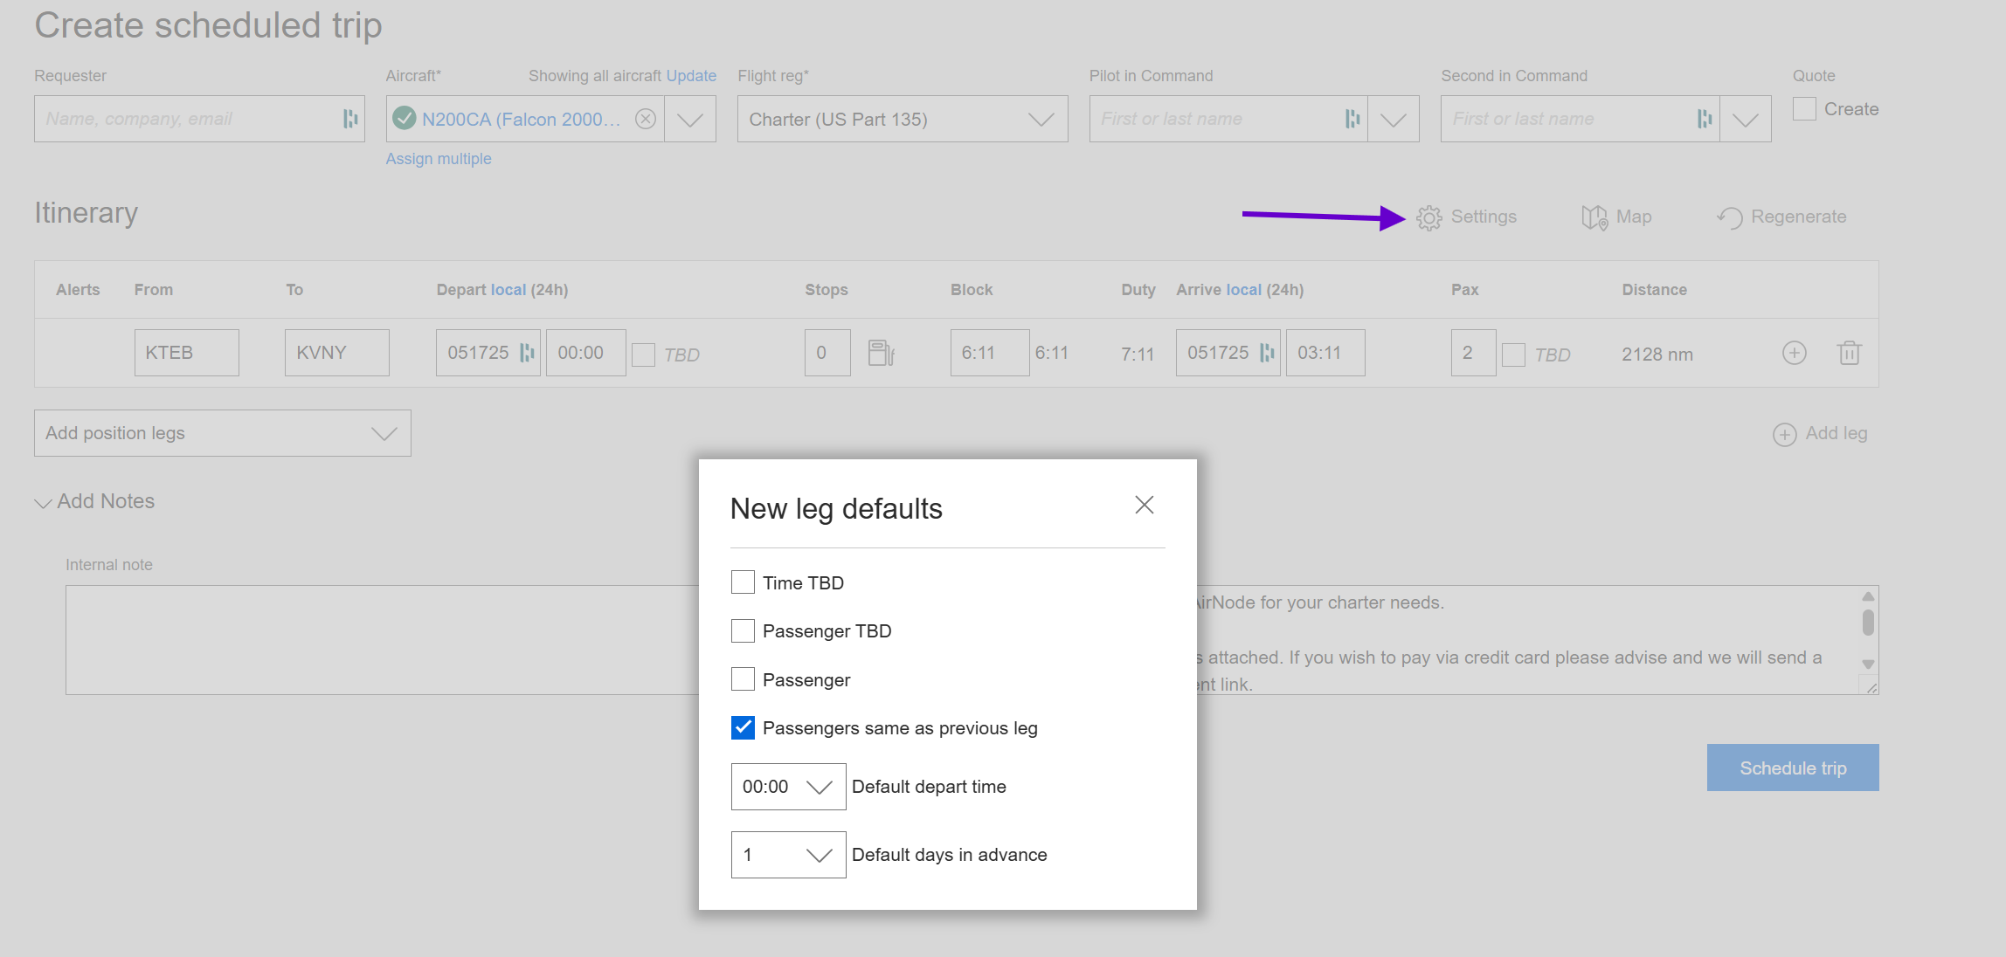
Task: Click the fuel stop icon in Stops column
Action: pyautogui.click(x=881, y=353)
